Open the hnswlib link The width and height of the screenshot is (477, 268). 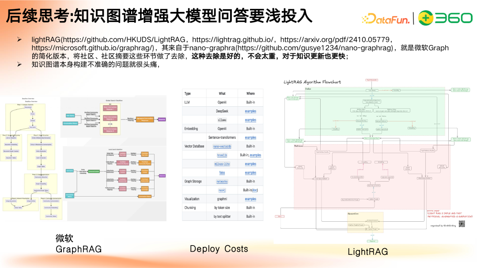tap(222, 155)
